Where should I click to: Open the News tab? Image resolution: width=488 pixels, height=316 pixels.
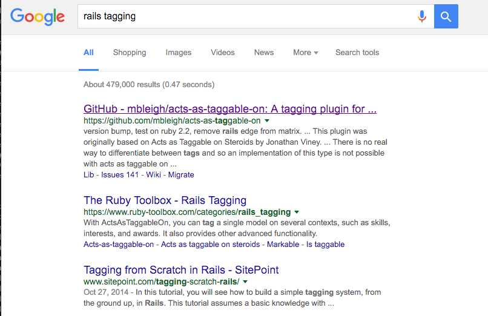[264, 53]
